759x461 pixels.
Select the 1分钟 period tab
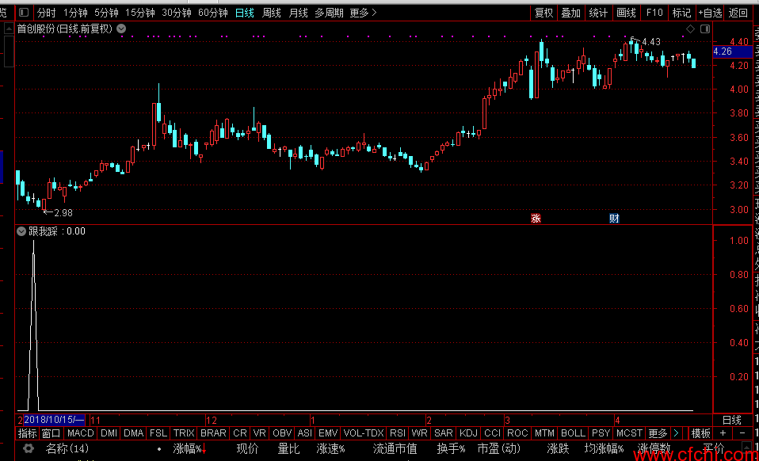tap(75, 13)
